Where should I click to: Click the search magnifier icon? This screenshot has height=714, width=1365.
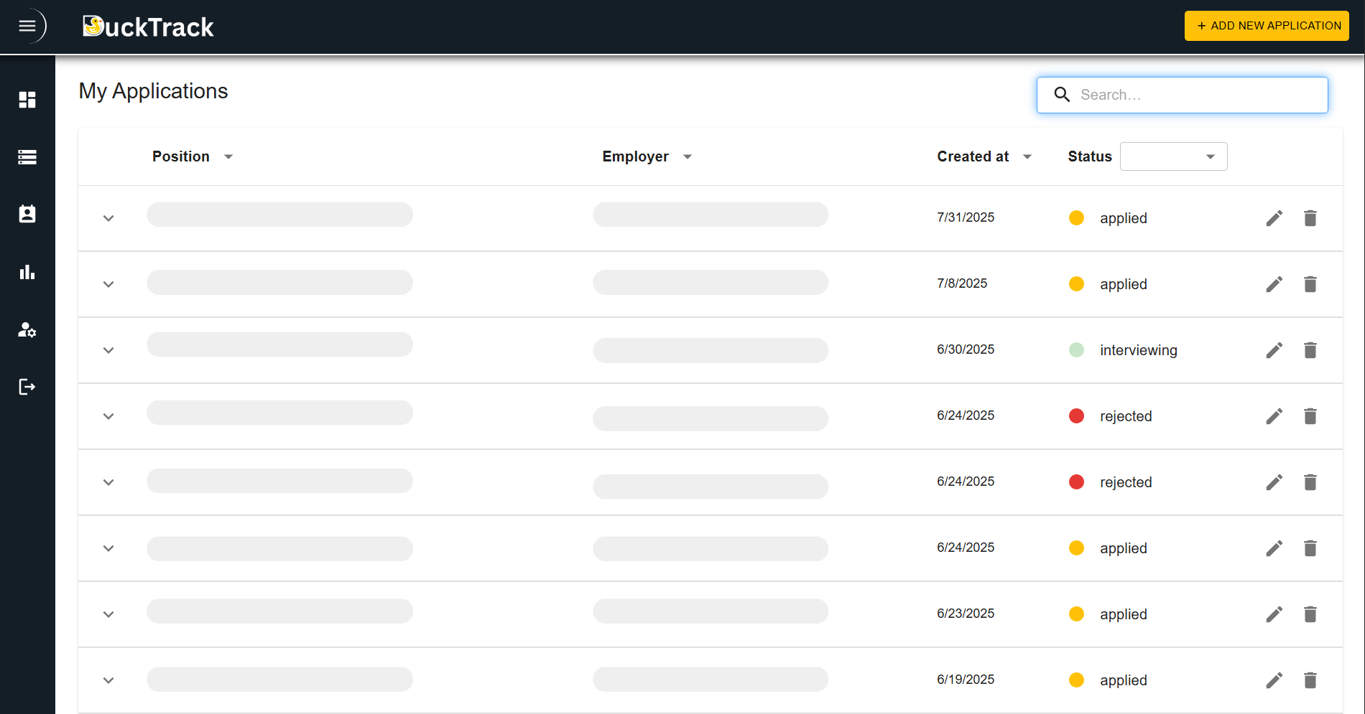[x=1062, y=94]
